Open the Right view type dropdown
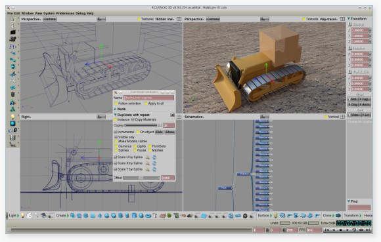Viewport: 381px width, 242px height. point(26,117)
